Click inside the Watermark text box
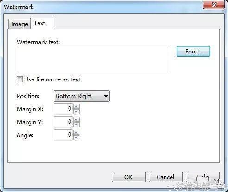228x192 pixels. pos(93,59)
